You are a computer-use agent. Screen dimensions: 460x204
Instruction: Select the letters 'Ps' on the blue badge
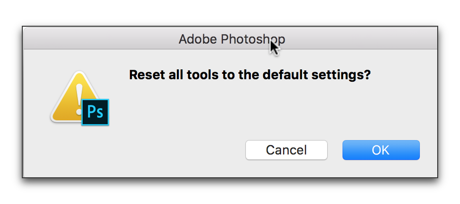[96, 112]
